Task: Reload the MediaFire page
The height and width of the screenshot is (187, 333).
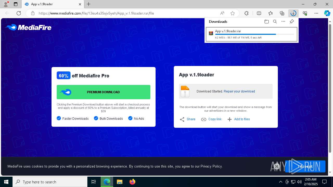Action: click(19, 13)
